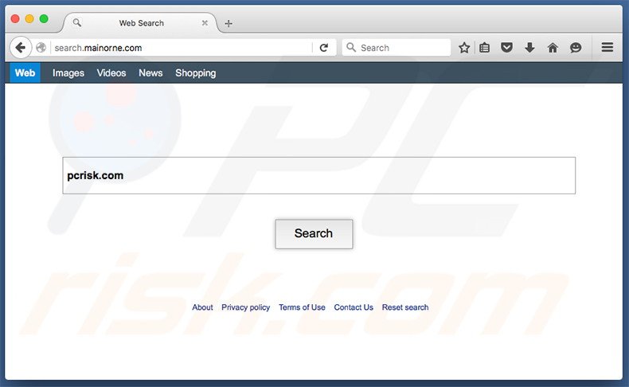629x387 pixels.
Task: Close the Web Search tab
Action: point(205,23)
